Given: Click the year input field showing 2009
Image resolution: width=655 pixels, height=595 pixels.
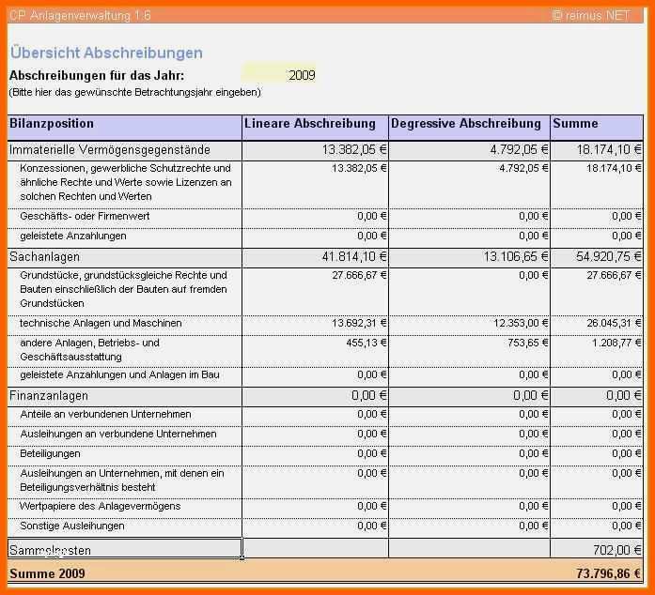Looking at the screenshot, I should click(x=278, y=75).
